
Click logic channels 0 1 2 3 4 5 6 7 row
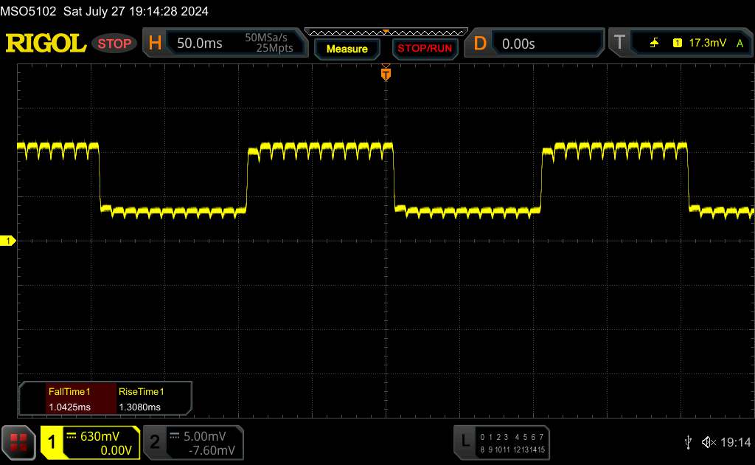[x=512, y=437]
